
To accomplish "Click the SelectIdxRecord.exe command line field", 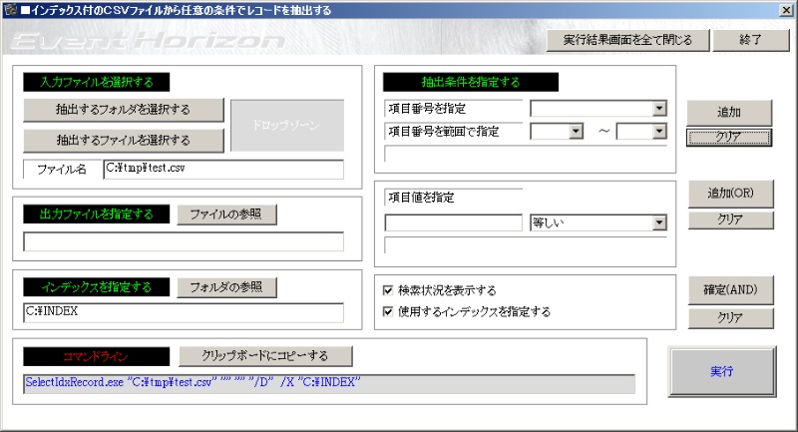I will 329,384.
